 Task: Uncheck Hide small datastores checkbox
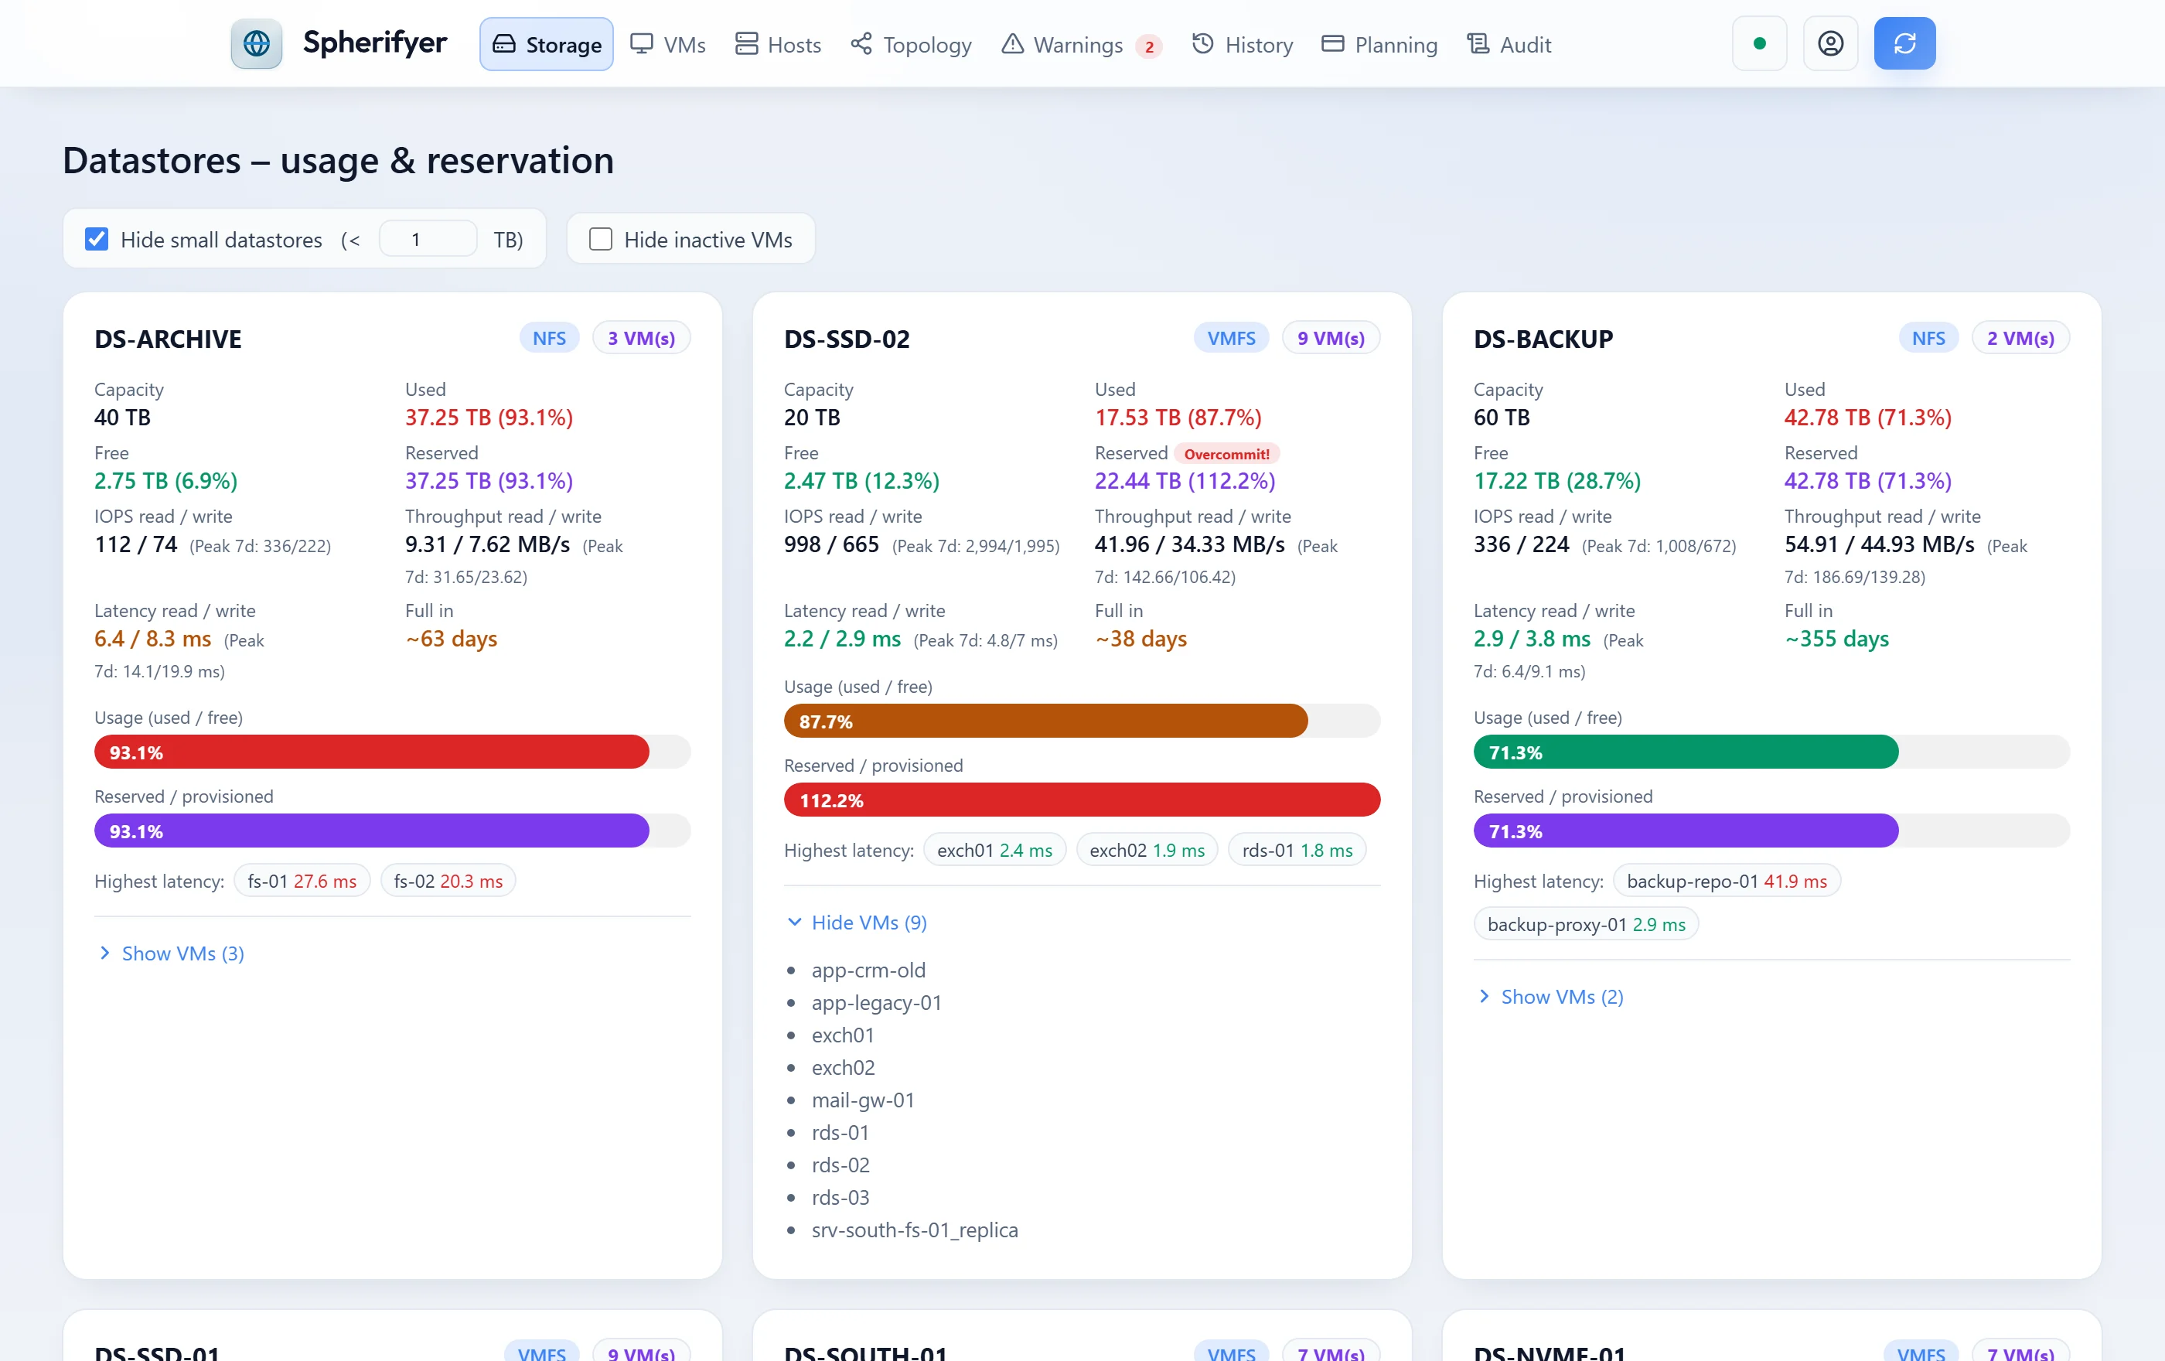[96, 239]
